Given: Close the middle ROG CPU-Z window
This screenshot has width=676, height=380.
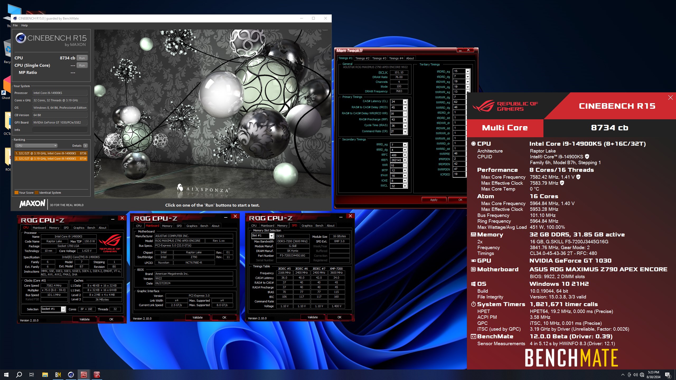Looking at the screenshot, I should point(235,216).
